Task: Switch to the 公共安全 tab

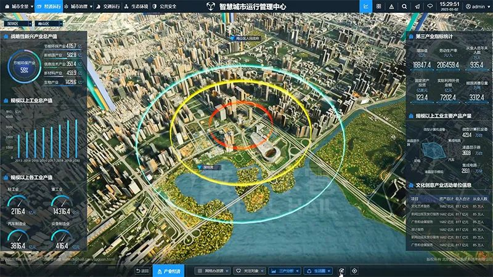Action: coord(165,6)
